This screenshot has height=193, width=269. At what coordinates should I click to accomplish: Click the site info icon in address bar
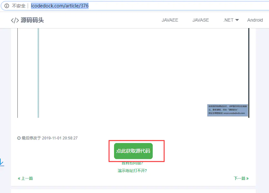click(x=7, y=6)
